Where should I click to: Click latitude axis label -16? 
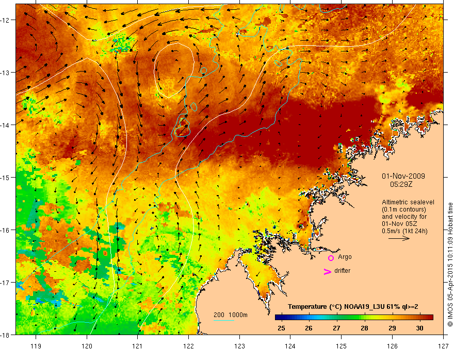[5, 230]
